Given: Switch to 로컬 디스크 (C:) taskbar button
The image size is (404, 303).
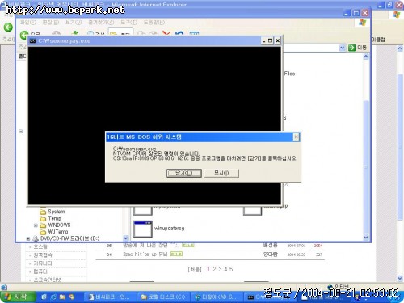Looking at the screenshot, I should [x=164, y=297].
